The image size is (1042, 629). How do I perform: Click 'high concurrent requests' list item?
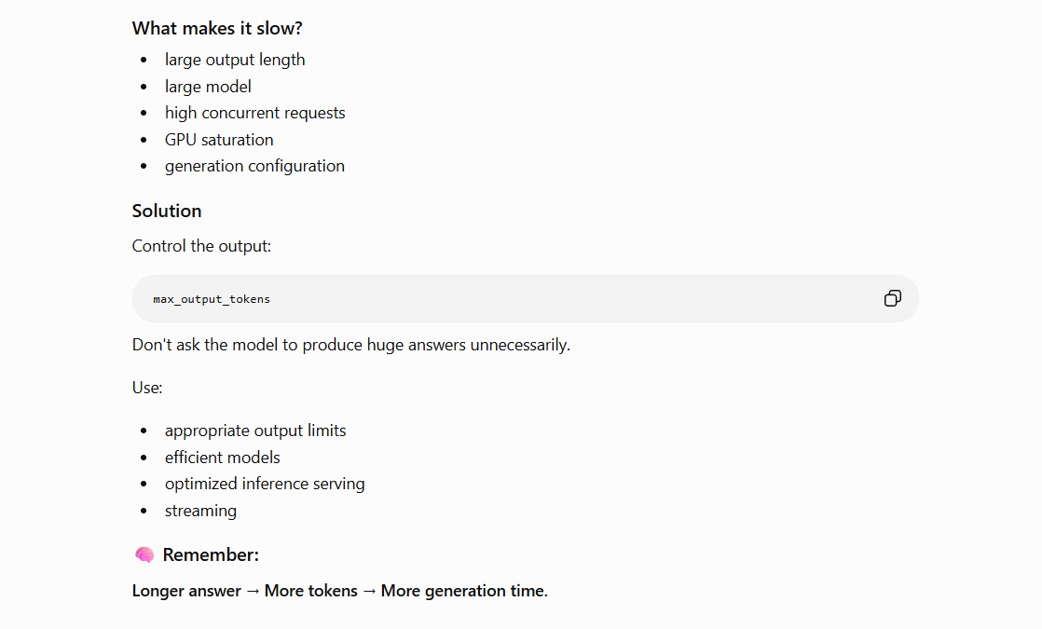point(255,113)
